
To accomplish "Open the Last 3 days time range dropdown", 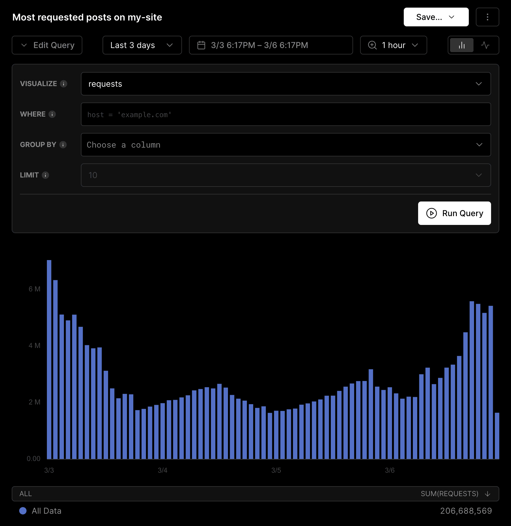I will click(x=142, y=45).
